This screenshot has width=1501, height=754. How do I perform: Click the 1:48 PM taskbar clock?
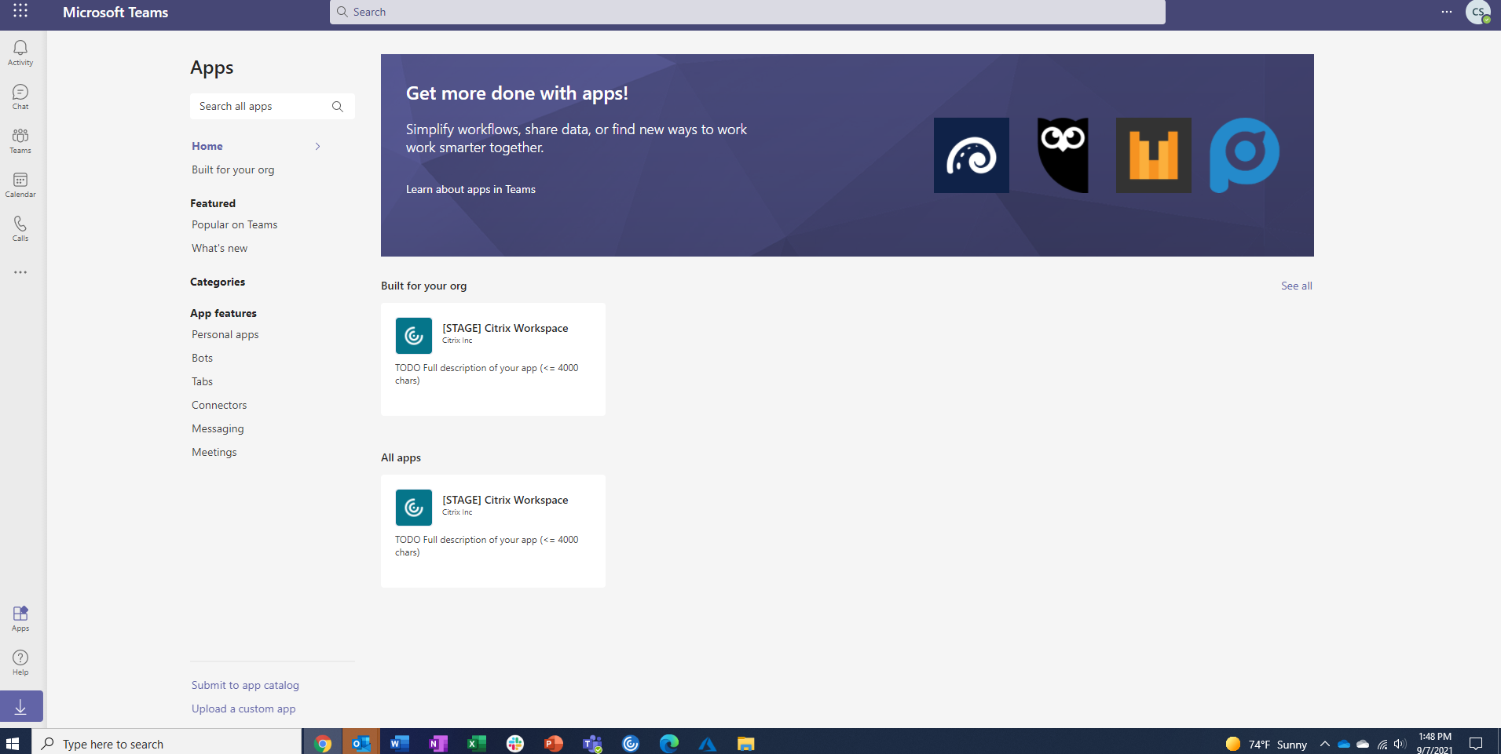tap(1435, 743)
